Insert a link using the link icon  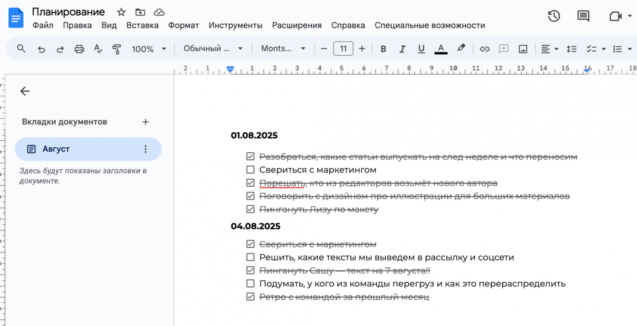pyautogui.click(x=485, y=49)
